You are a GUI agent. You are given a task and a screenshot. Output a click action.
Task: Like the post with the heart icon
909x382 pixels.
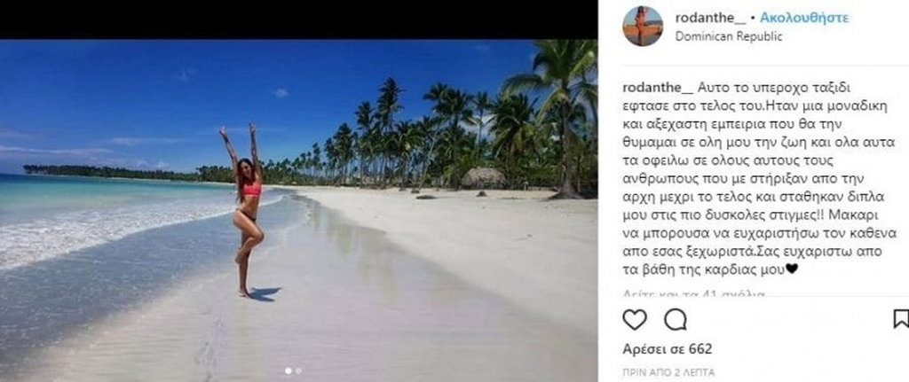634,319
